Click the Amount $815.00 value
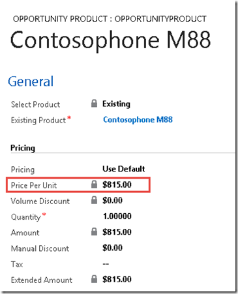The width and height of the screenshot is (238, 294). (117, 232)
